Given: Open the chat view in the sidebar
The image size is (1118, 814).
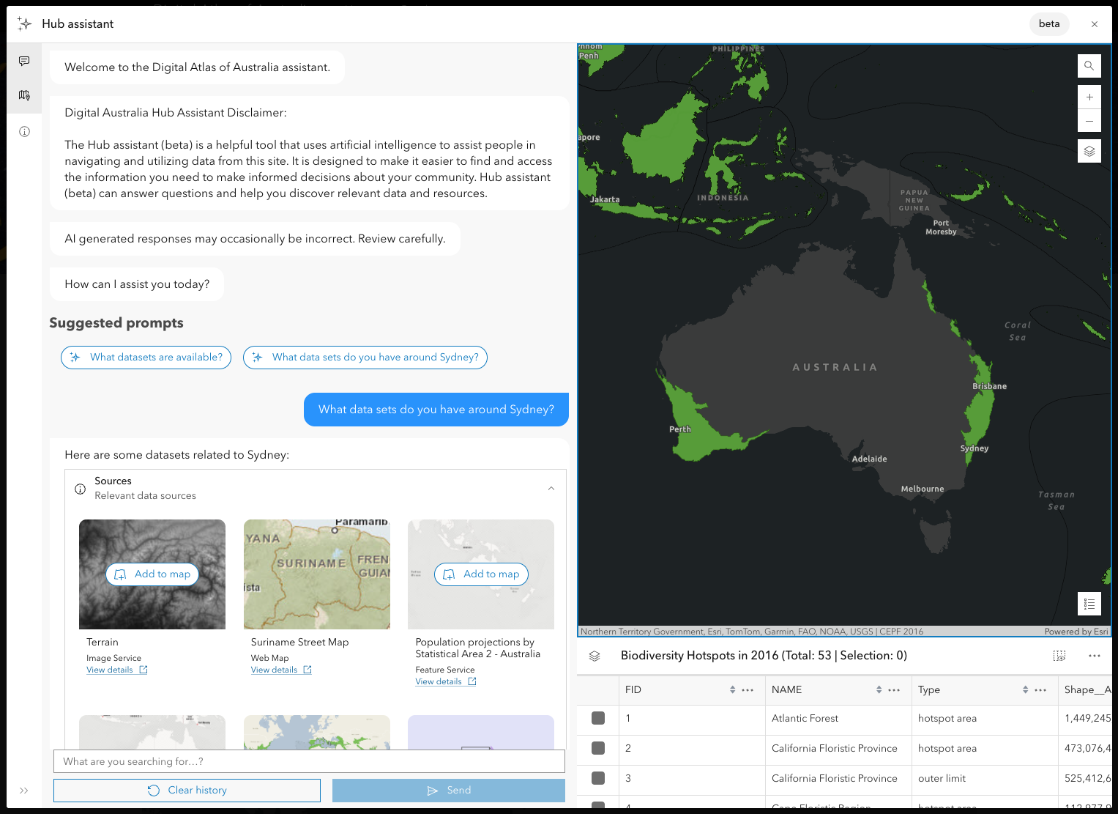Looking at the screenshot, I should (24, 62).
